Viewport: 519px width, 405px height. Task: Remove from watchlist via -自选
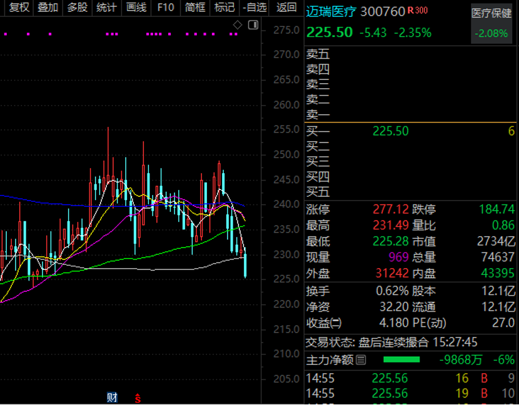click(x=254, y=7)
